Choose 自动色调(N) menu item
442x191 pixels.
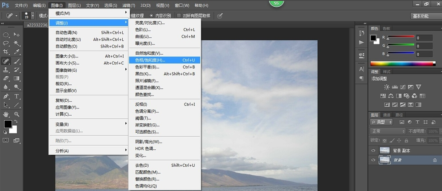pos(89,32)
